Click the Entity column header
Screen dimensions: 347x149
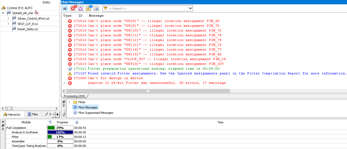46,2
